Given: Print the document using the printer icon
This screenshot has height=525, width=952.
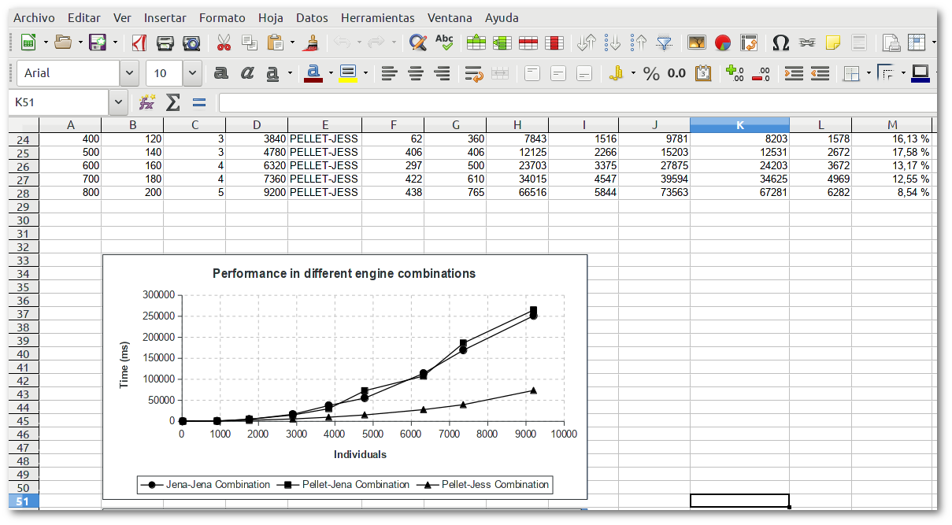Looking at the screenshot, I should click(x=165, y=43).
